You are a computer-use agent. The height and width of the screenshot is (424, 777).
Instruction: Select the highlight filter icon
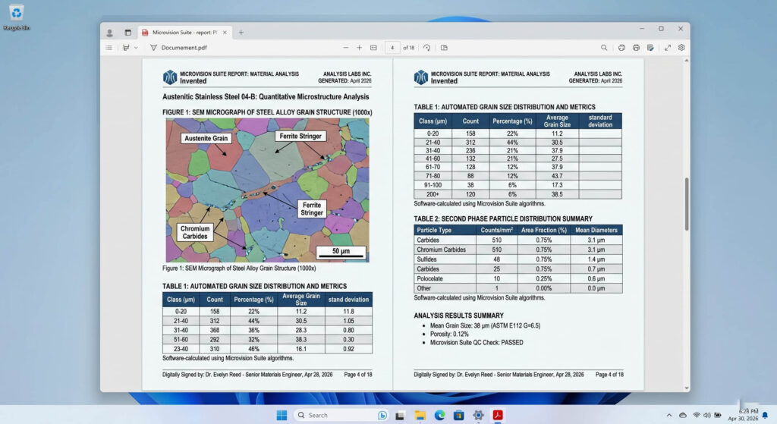[153, 48]
